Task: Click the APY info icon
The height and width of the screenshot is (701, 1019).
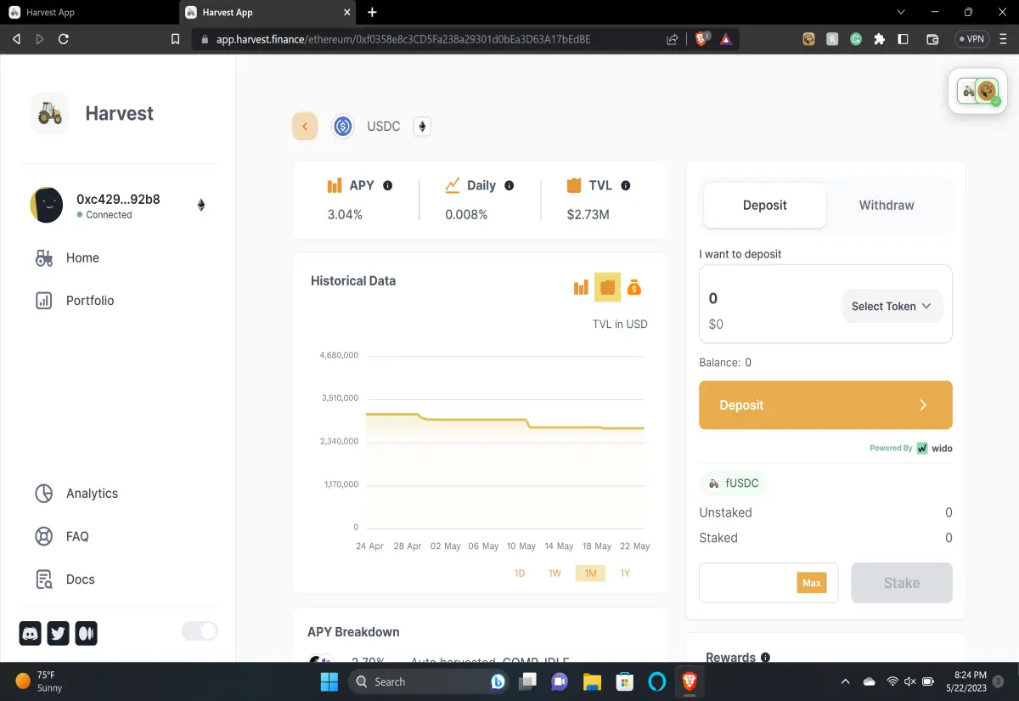Action: 387,185
